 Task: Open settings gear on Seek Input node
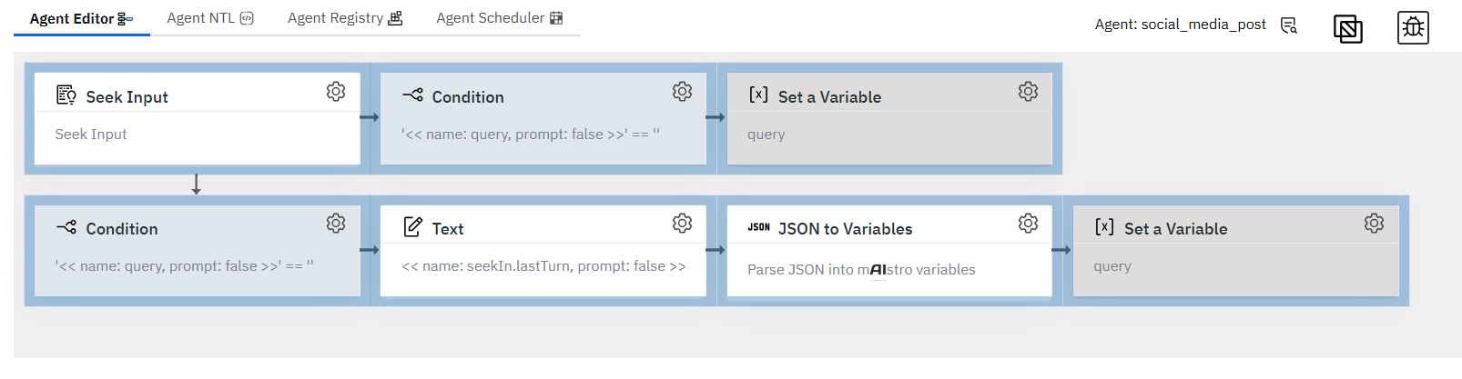(x=336, y=92)
